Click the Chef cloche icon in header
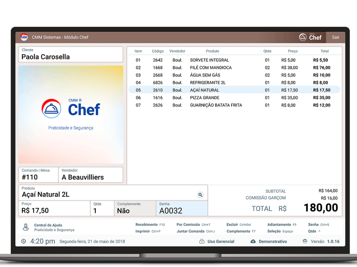Screen dimensions: 357x267 (x=303, y=37)
